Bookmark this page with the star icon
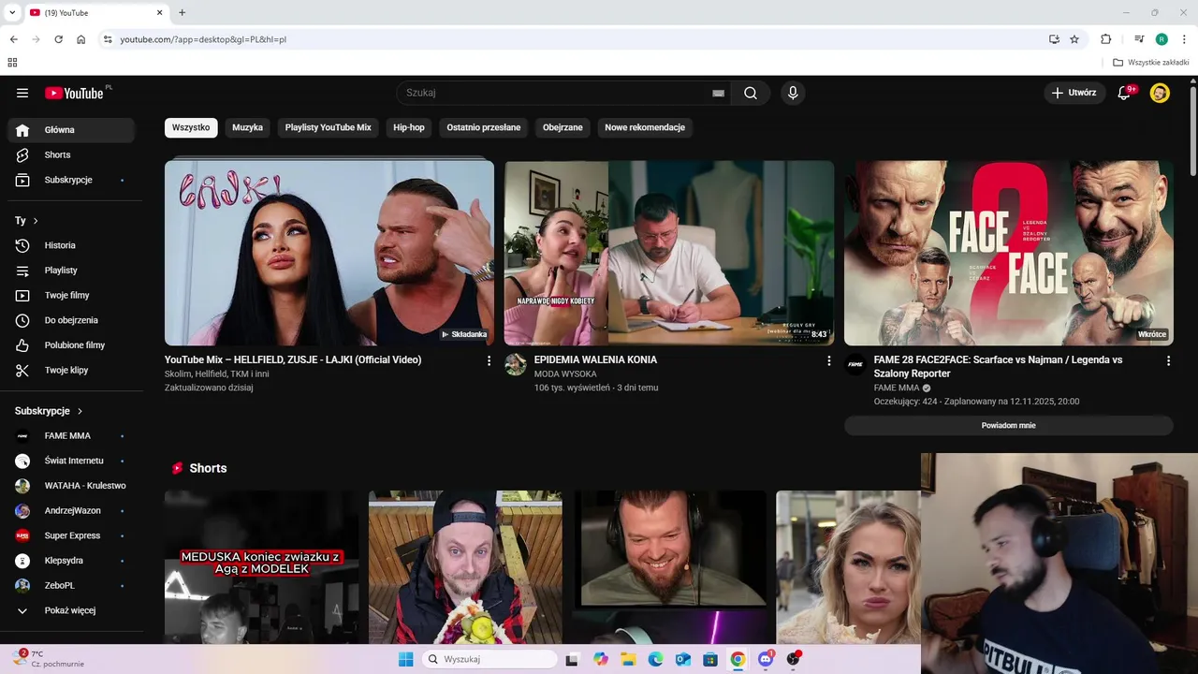 click(x=1074, y=39)
